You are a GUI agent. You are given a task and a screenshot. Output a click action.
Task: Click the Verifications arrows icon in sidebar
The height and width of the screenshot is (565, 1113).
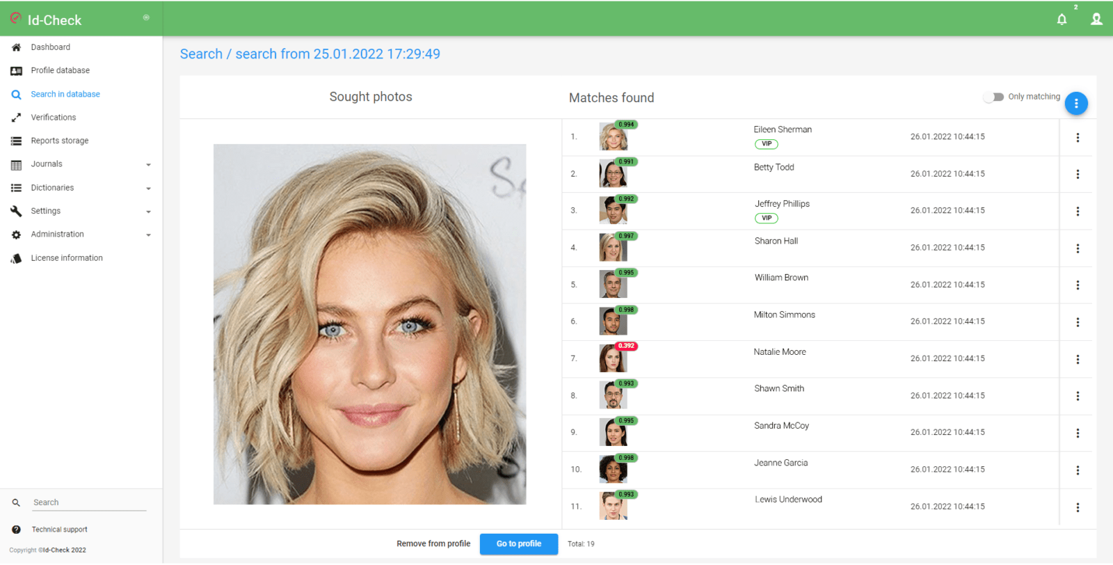[16, 118]
